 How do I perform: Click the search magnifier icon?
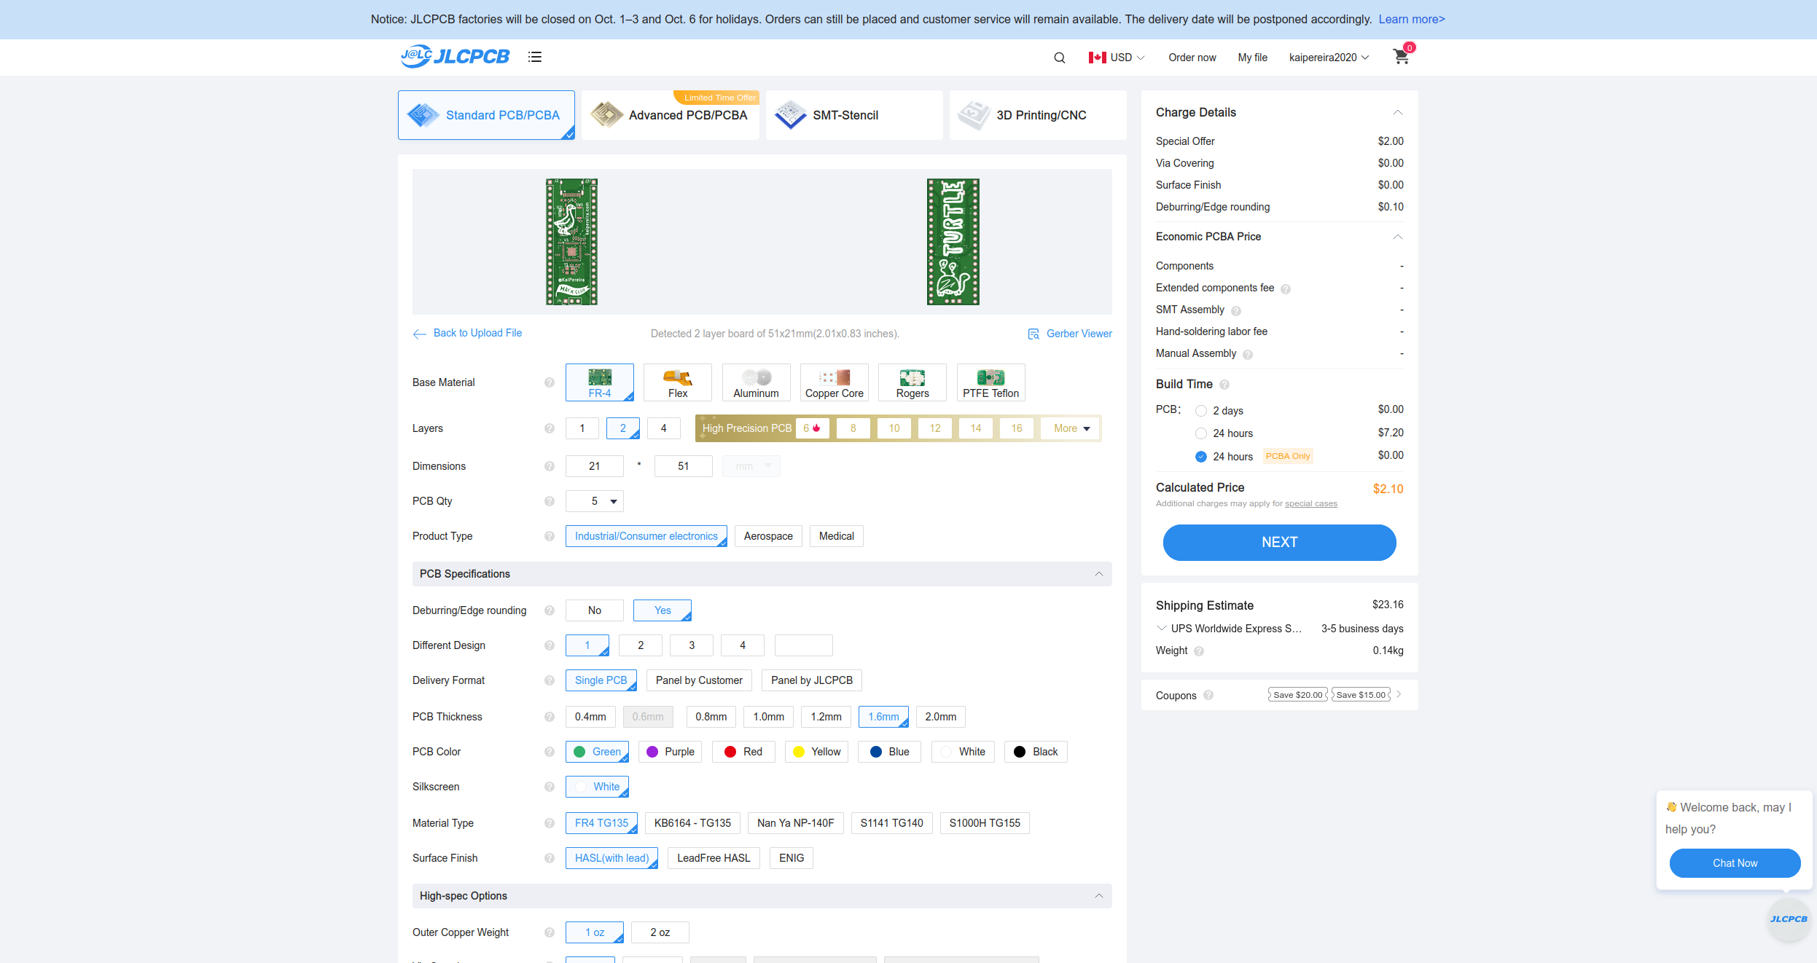(1059, 58)
